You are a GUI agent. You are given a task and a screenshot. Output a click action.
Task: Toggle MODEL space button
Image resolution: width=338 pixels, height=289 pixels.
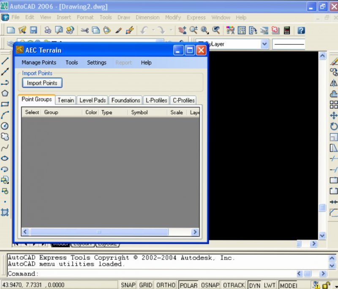click(289, 285)
